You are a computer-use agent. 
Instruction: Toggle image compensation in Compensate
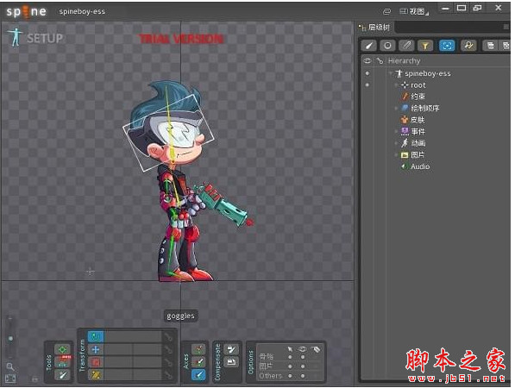pyautogui.click(x=231, y=362)
